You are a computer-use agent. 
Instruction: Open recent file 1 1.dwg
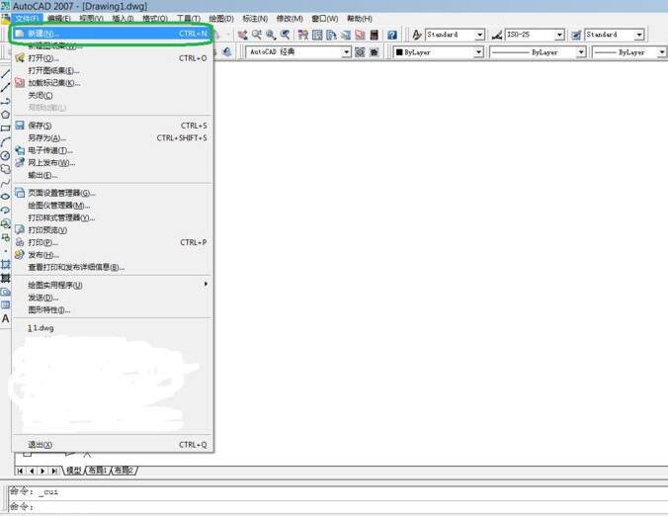coord(112,327)
